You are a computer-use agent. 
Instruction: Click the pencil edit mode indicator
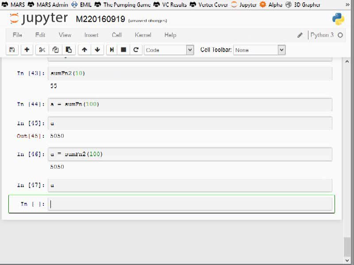[300, 35]
